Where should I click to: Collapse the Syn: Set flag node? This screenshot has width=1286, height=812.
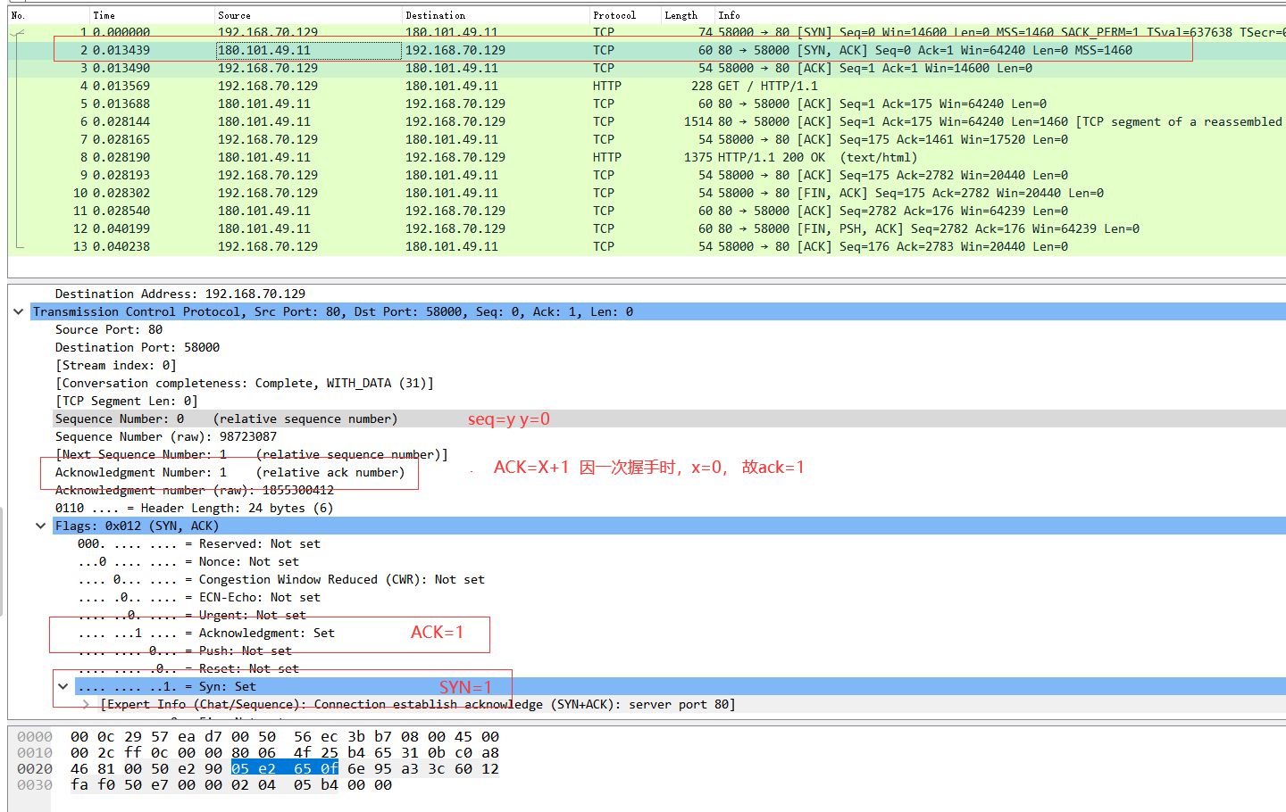pos(63,686)
